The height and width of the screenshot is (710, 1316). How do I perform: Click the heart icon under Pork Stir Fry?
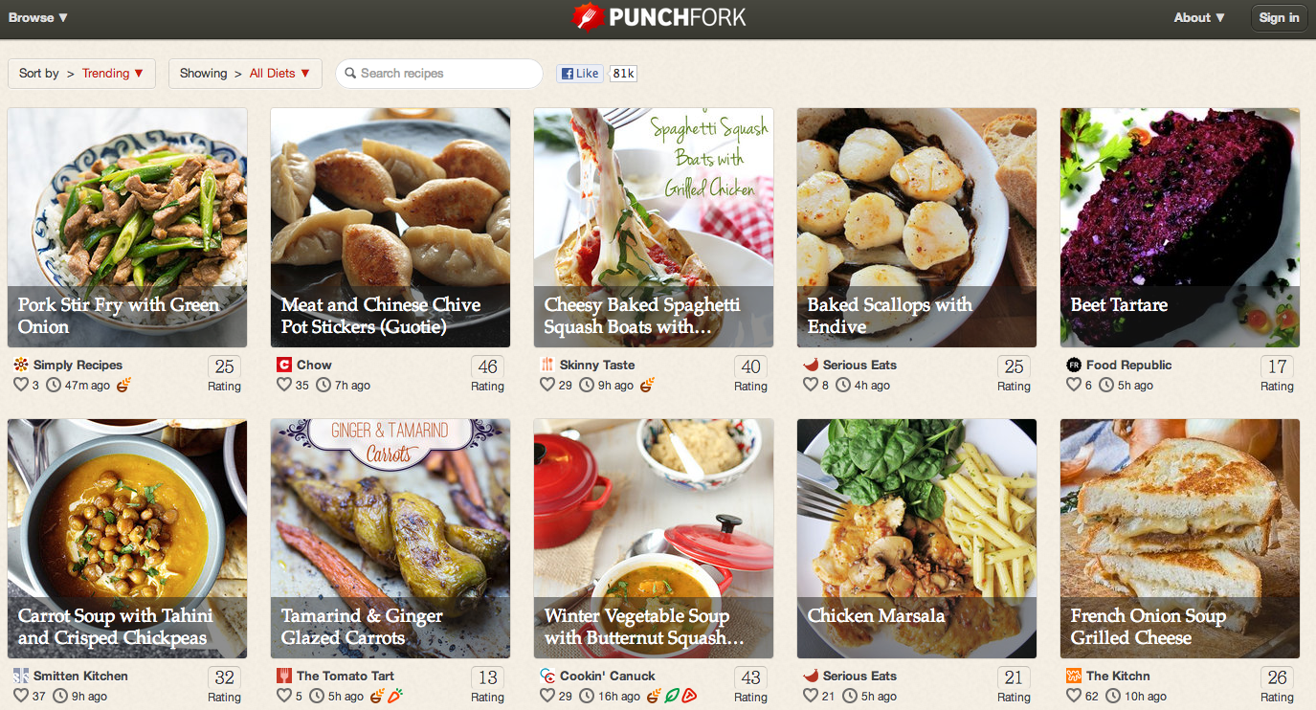point(21,385)
